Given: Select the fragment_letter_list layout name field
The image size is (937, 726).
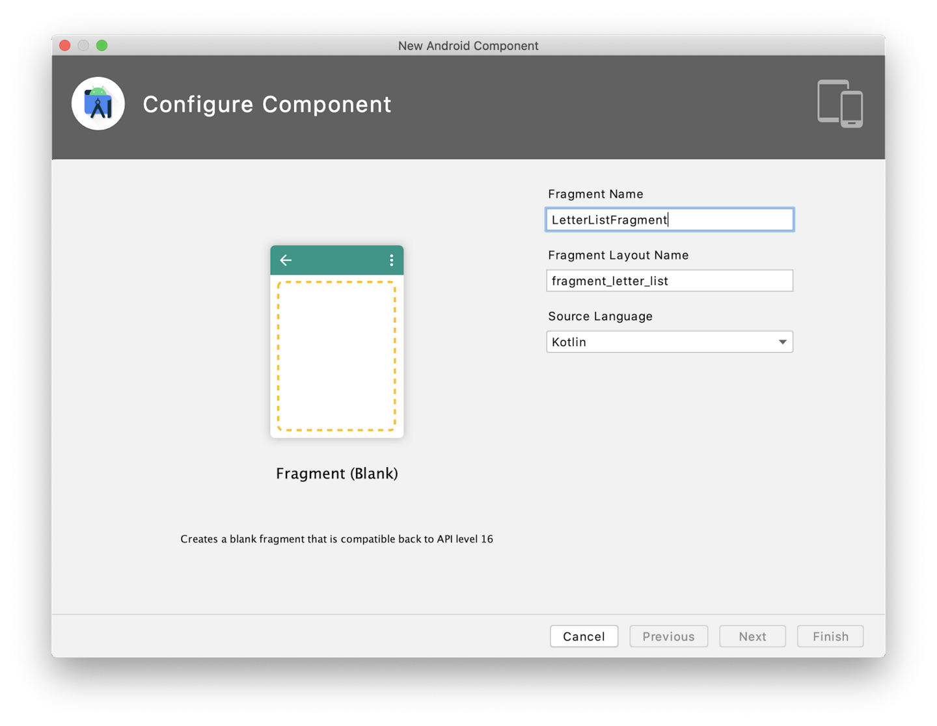Looking at the screenshot, I should click(x=669, y=280).
